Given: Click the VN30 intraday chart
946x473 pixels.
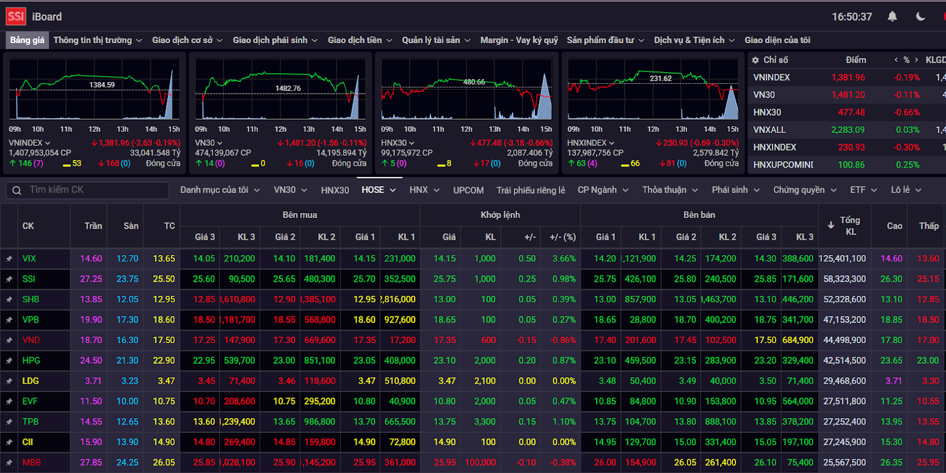Looking at the screenshot, I should tap(280, 90).
